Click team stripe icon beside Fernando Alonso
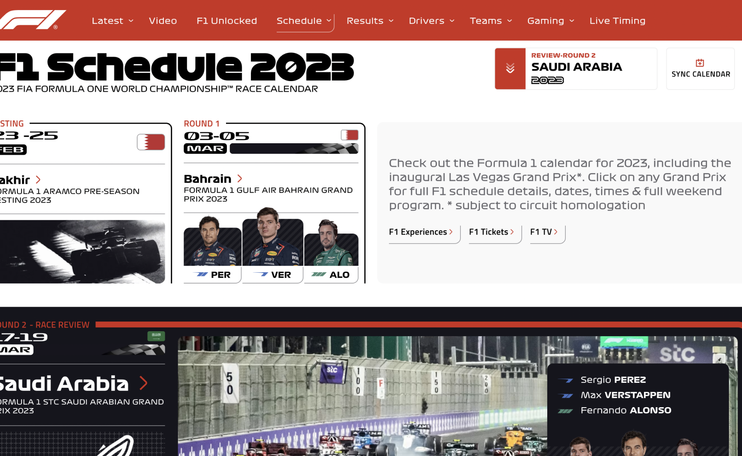The image size is (742, 456). pos(565,411)
